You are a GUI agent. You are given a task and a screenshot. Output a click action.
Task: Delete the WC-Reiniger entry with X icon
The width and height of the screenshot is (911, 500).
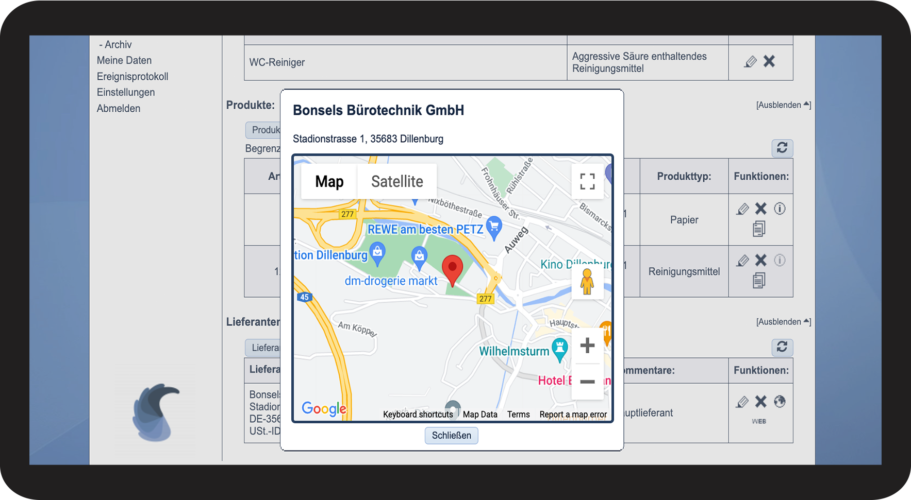coord(769,62)
